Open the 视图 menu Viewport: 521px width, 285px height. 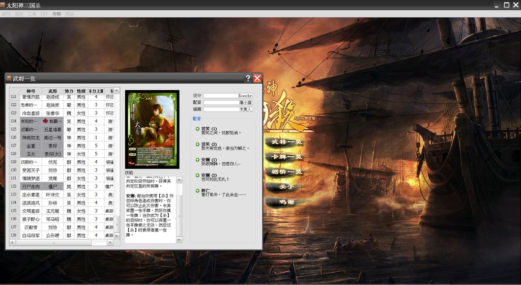point(19,14)
